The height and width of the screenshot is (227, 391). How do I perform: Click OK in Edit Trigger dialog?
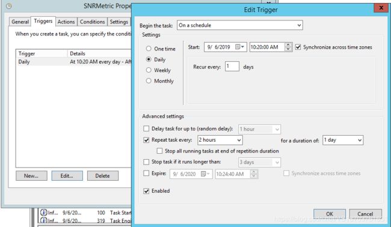[x=330, y=214]
